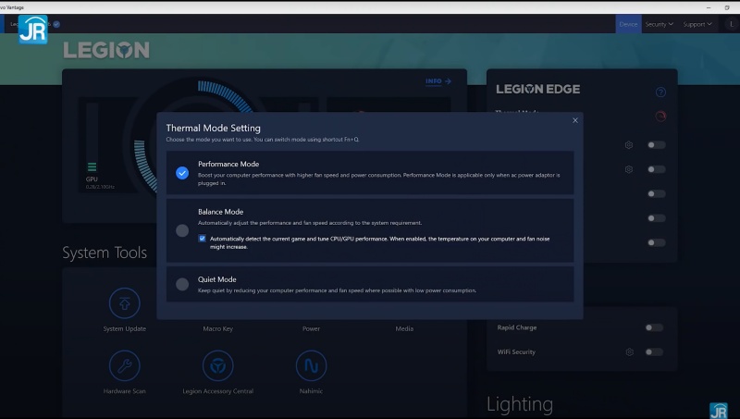Image resolution: width=740 pixels, height=419 pixels.
Task: Select Quiet Mode radio option
Action: coord(182,284)
